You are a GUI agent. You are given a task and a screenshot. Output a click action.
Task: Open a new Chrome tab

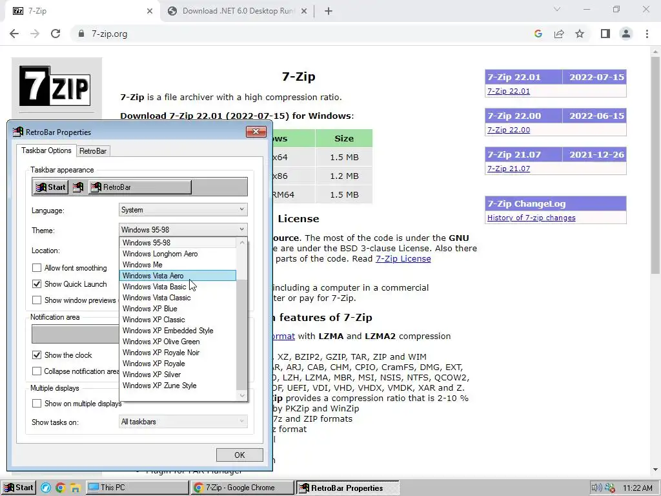[x=329, y=12]
